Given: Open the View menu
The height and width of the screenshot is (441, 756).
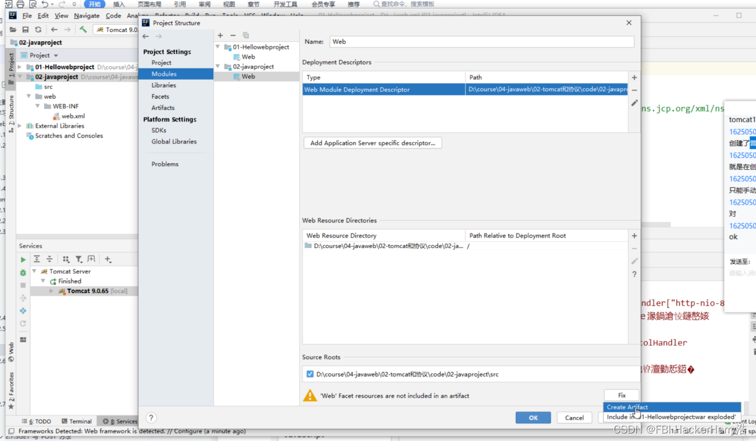Looking at the screenshot, I should click(62, 16).
